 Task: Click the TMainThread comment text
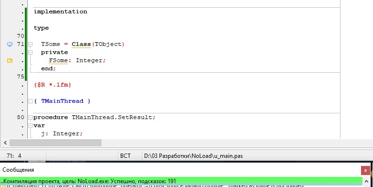click(x=62, y=101)
